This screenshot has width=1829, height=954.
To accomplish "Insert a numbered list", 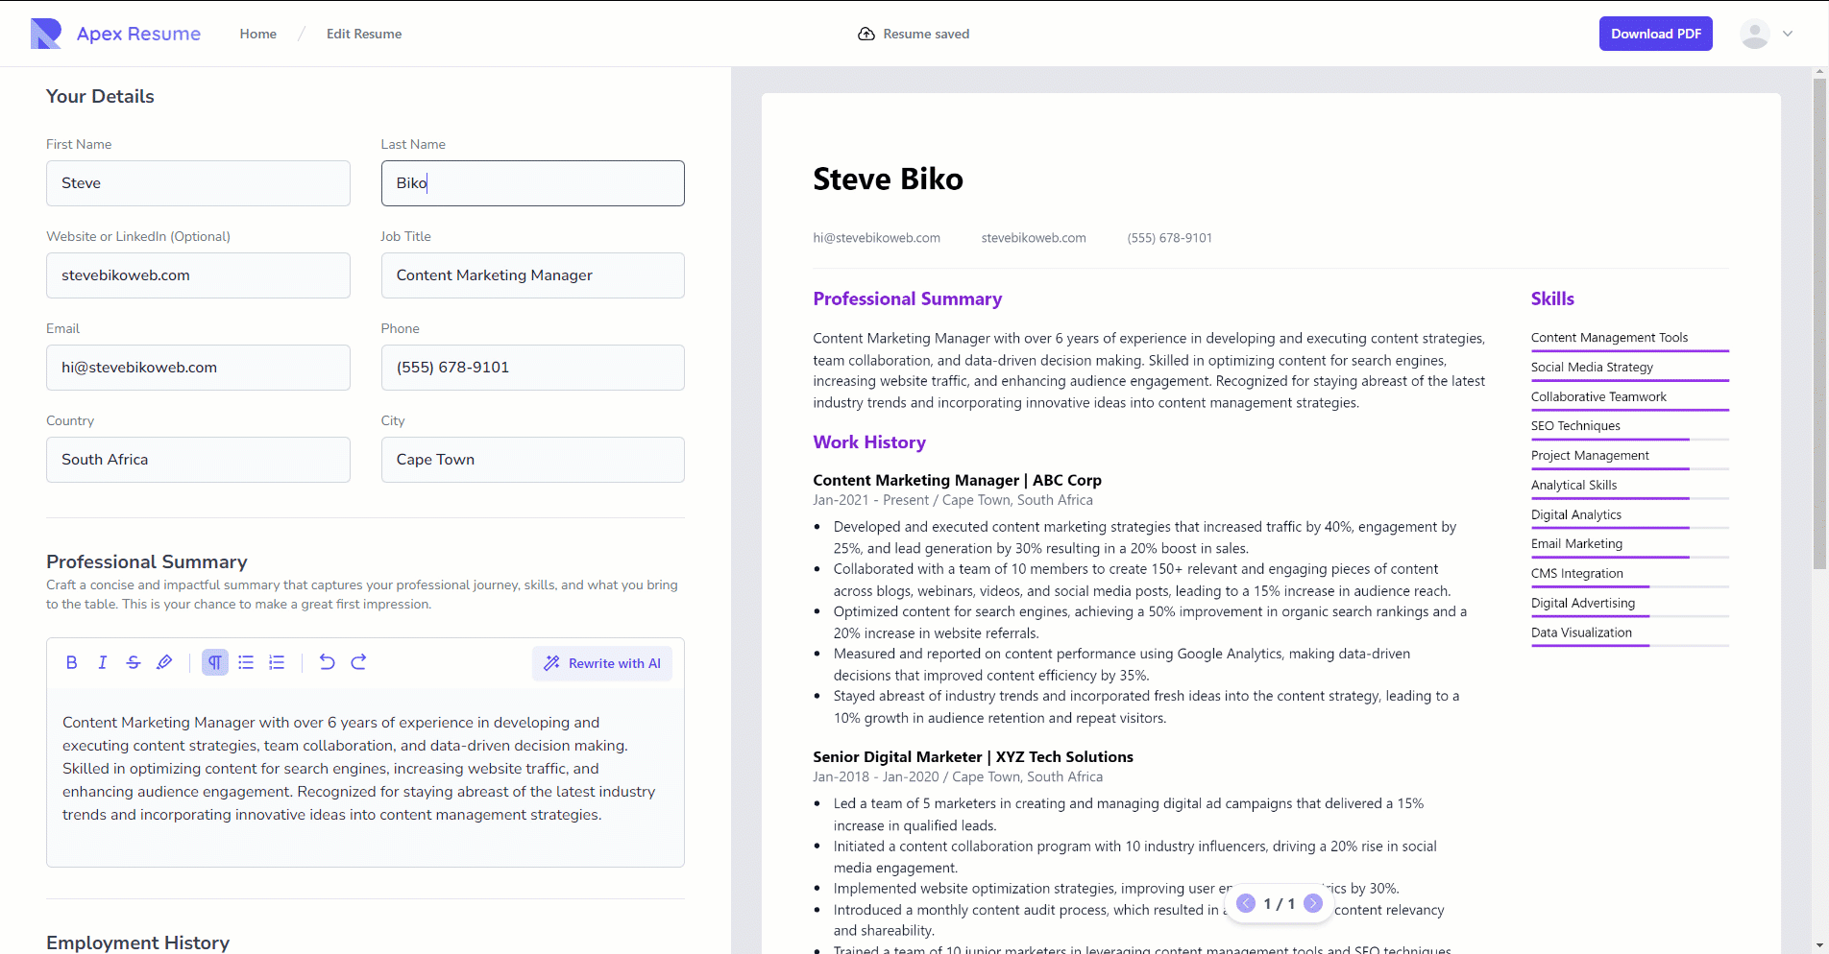I will click(x=277, y=662).
